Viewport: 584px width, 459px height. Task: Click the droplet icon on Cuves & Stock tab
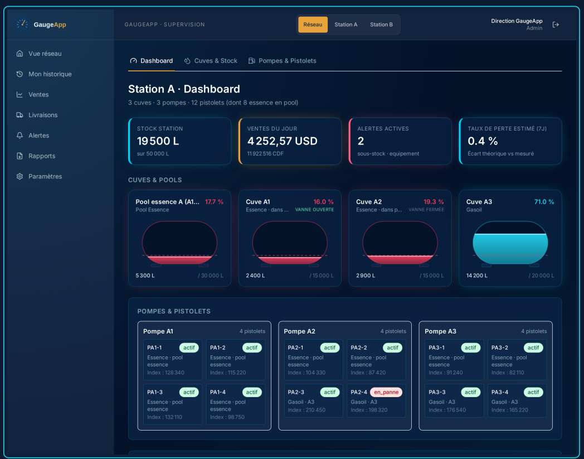coord(187,61)
